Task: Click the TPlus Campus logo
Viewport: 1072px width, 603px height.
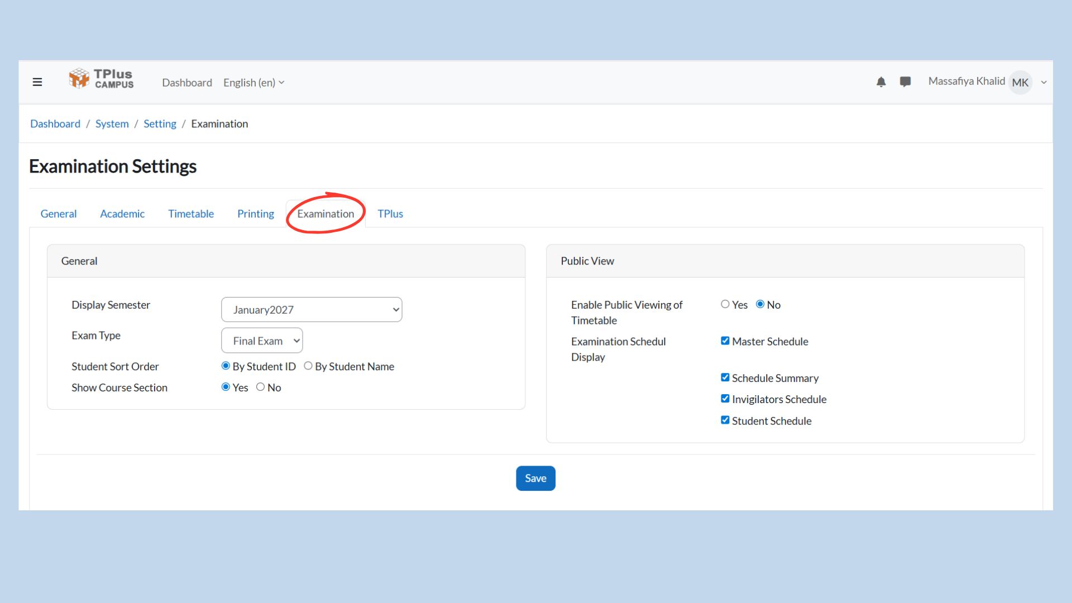Action: [101, 79]
